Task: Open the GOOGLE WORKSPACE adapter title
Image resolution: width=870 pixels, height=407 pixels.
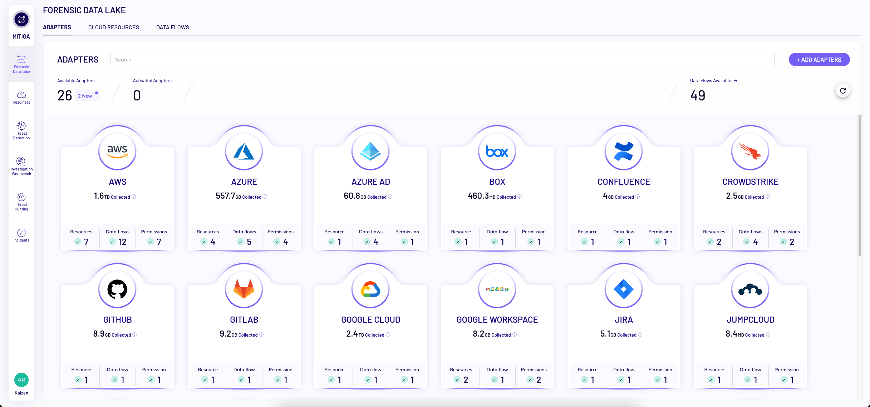Action: [x=497, y=320]
